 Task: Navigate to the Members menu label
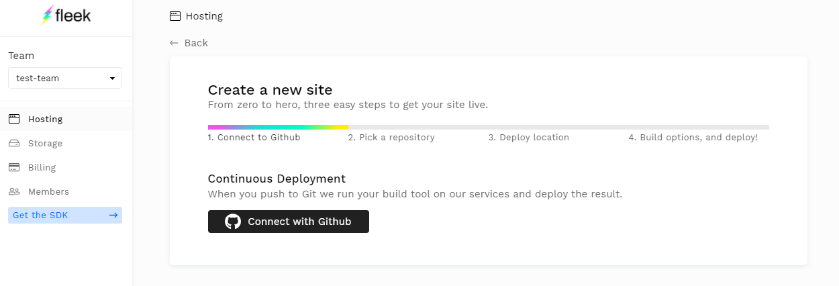[48, 191]
